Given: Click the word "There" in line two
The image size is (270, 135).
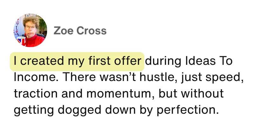Looking at the screenshot, I should pyautogui.click(x=80, y=77).
